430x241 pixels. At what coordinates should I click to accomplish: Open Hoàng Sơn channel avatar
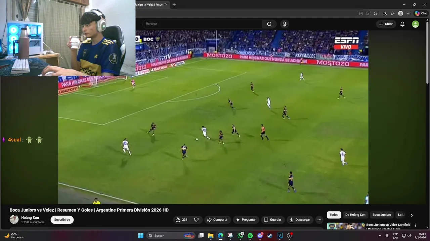(x=14, y=220)
